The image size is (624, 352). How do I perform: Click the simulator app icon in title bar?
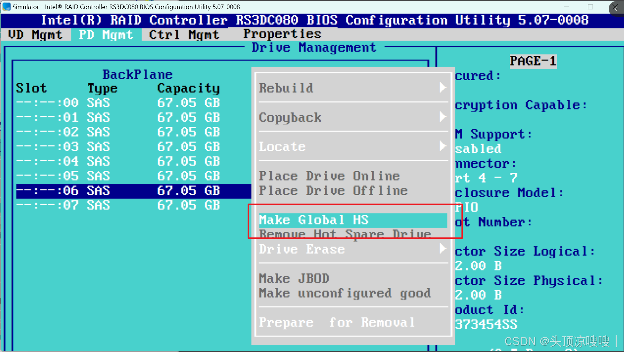(6, 7)
